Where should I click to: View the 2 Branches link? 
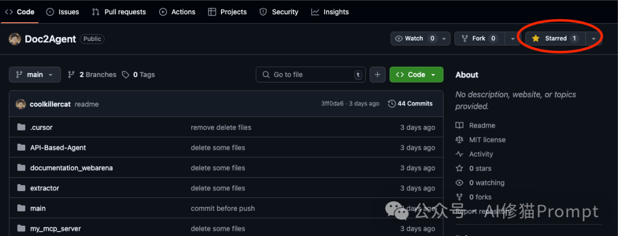pyautogui.click(x=92, y=75)
